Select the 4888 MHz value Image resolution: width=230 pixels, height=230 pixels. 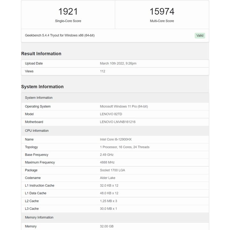[x=107, y=162]
